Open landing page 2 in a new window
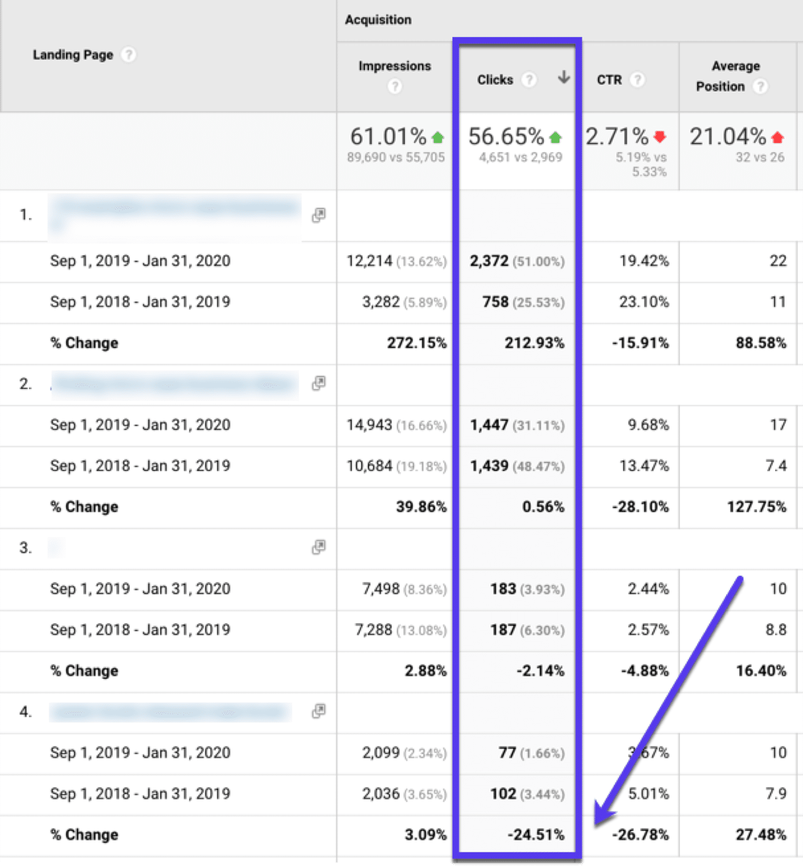The width and height of the screenshot is (803, 868). click(x=318, y=384)
